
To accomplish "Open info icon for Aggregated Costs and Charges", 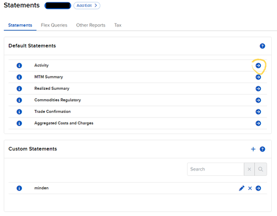I will 19,123.
